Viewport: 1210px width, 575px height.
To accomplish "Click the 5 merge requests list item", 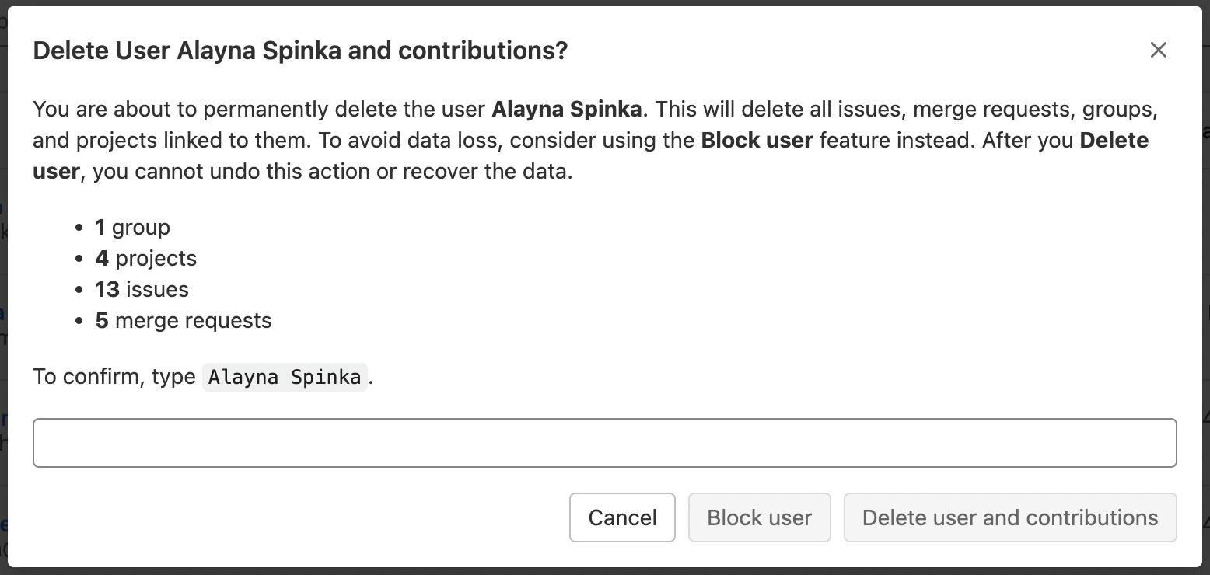I will (x=183, y=320).
